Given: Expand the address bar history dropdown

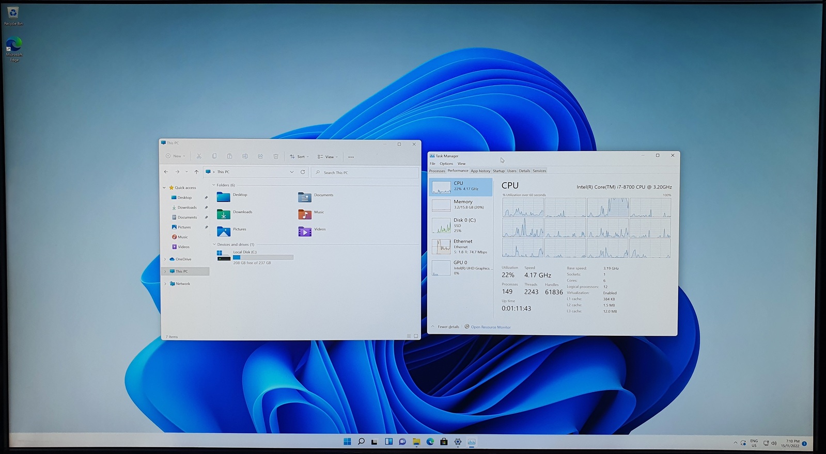Looking at the screenshot, I should pyautogui.click(x=292, y=172).
